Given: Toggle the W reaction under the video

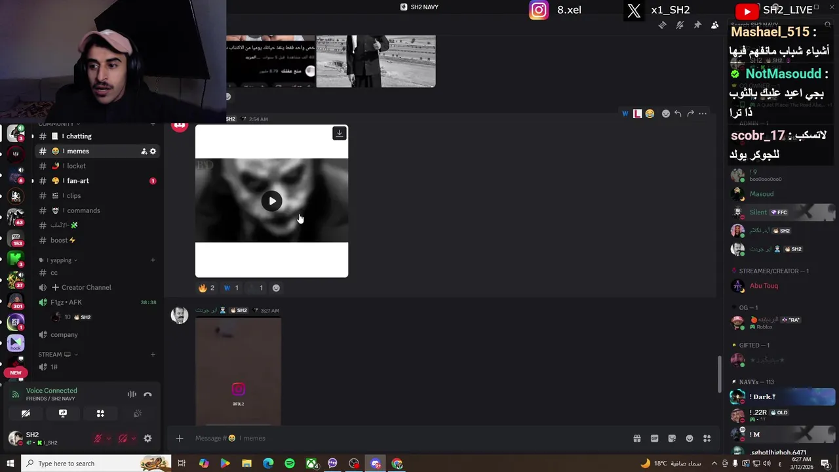Looking at the screenshot, I should [231, 288].
